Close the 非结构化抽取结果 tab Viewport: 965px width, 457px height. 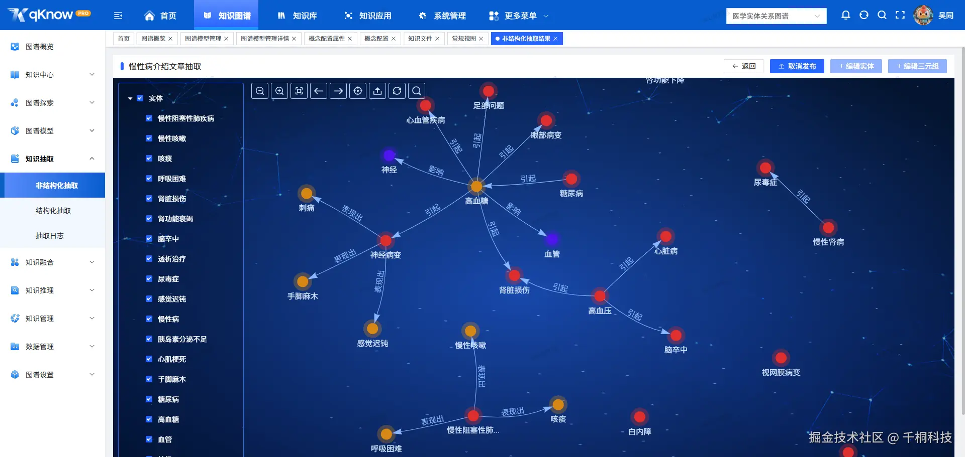click(x=555, y=39)
